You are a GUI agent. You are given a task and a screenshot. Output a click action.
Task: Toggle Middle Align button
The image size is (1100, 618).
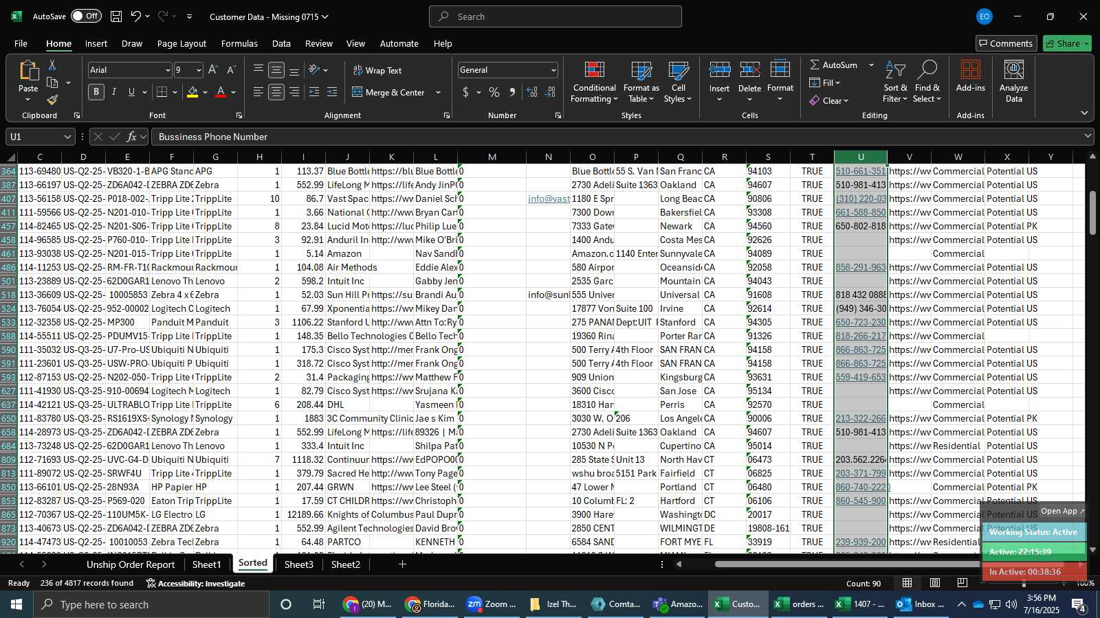[x=276, y=70]
